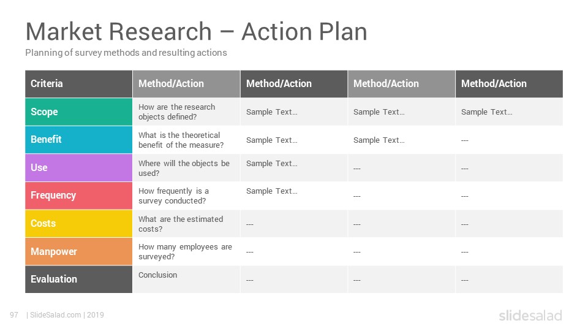Click the dark Evaluation criteria cell
588x331 pixels.
tap(79, 280)
